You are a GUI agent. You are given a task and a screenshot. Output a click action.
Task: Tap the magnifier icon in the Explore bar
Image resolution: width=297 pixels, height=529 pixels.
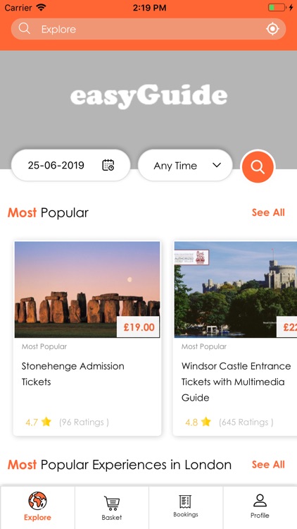[x=24, y=29]
